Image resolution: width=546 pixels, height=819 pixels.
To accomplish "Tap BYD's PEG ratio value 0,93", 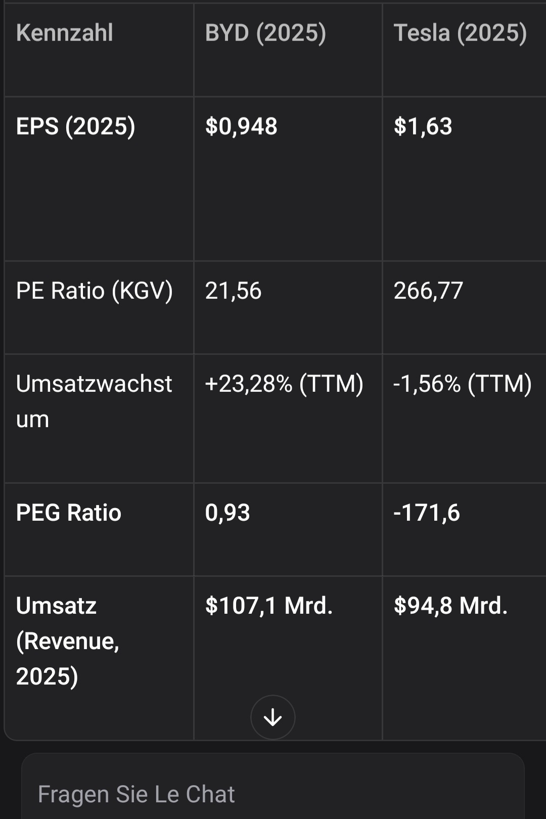I will coord(227,513).
